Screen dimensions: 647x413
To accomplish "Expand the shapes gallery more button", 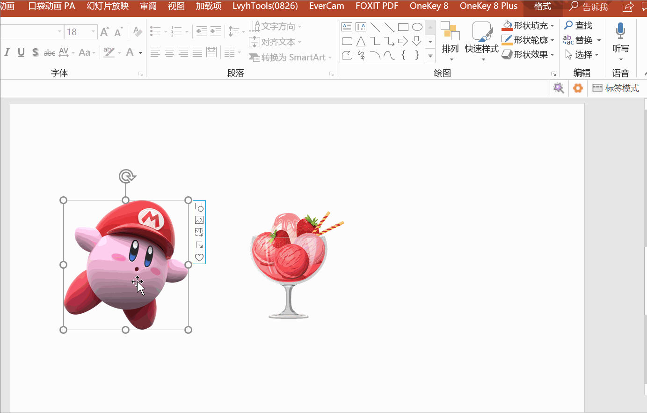I will tap(430, 56).
